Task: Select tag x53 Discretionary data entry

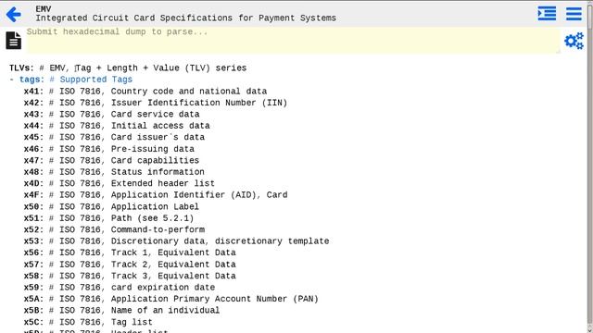Action: tap(176, 240)
